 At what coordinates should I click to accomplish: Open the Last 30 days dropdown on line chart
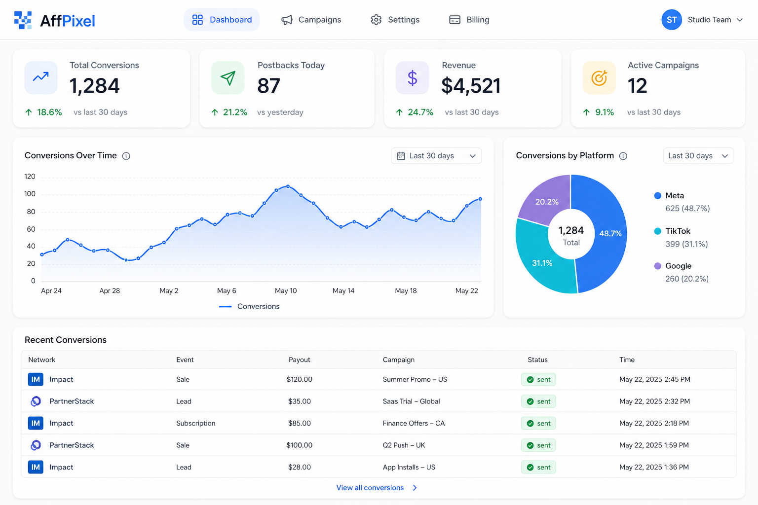pos(436,156)
